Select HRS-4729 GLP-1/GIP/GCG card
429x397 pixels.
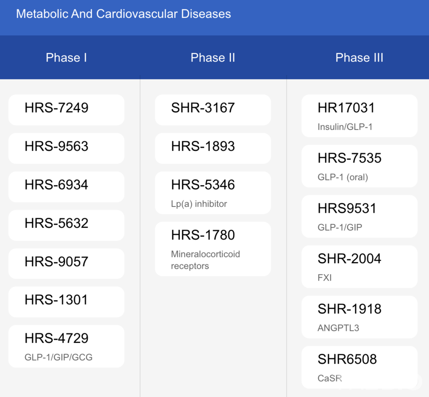pyautogui.click(x=66, y=346)
